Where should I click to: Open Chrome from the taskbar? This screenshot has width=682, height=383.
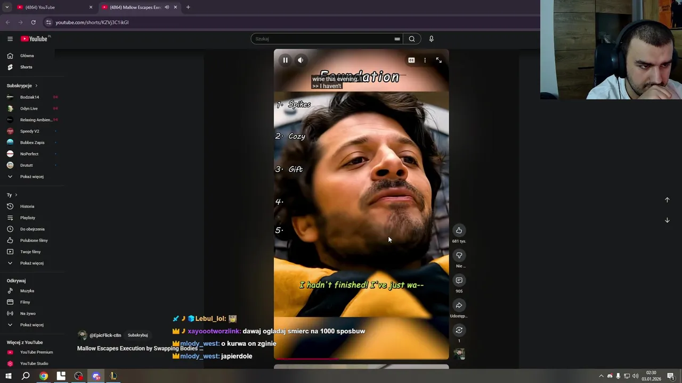click(x=44, y=376)
